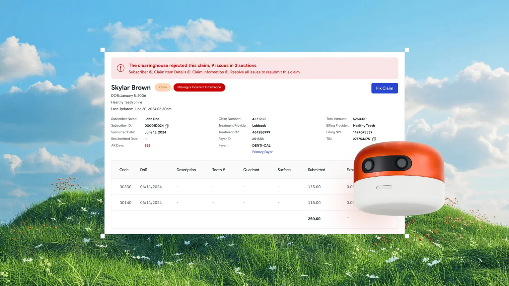Click the Open status badge
Viewport: 509px width, 286px height.
[x=163, y=87]
